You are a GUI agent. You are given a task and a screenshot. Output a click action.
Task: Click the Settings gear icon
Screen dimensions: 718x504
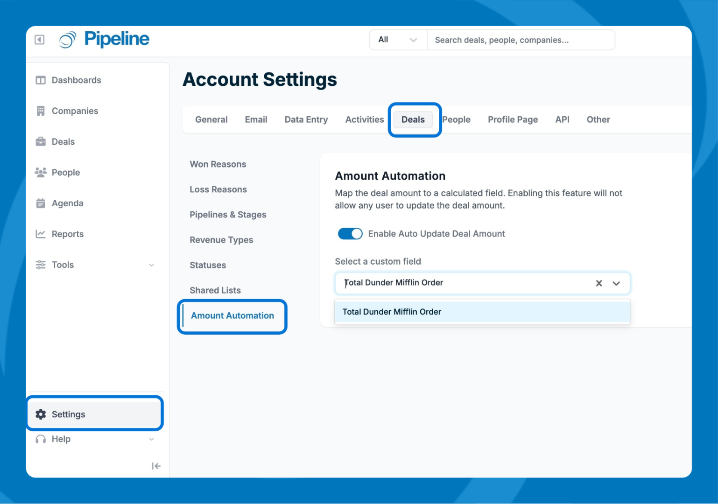tap(41, 414)
